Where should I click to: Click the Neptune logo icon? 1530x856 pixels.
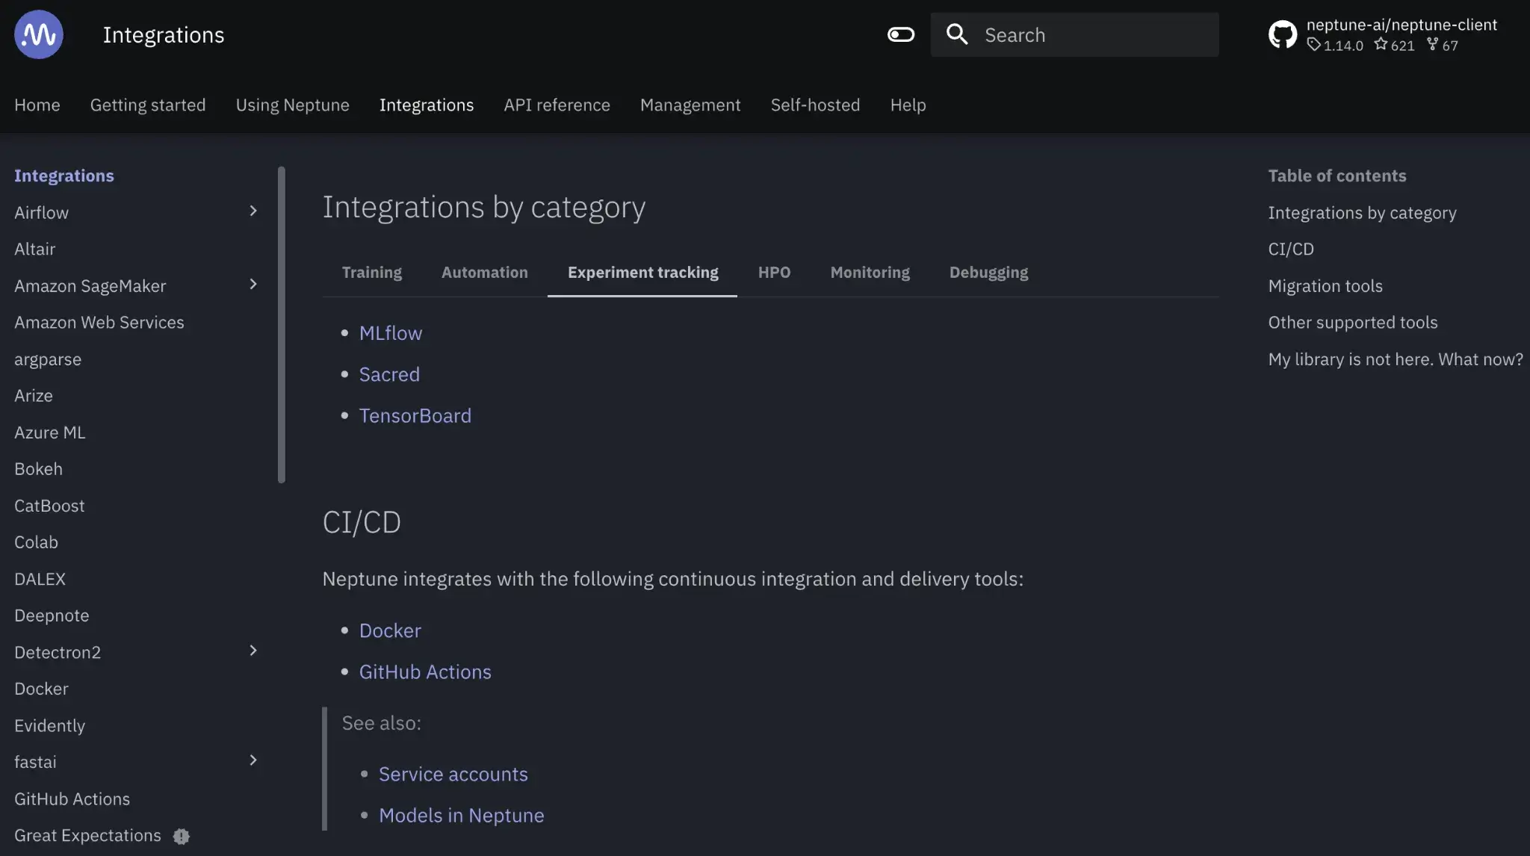pos(38,34)
